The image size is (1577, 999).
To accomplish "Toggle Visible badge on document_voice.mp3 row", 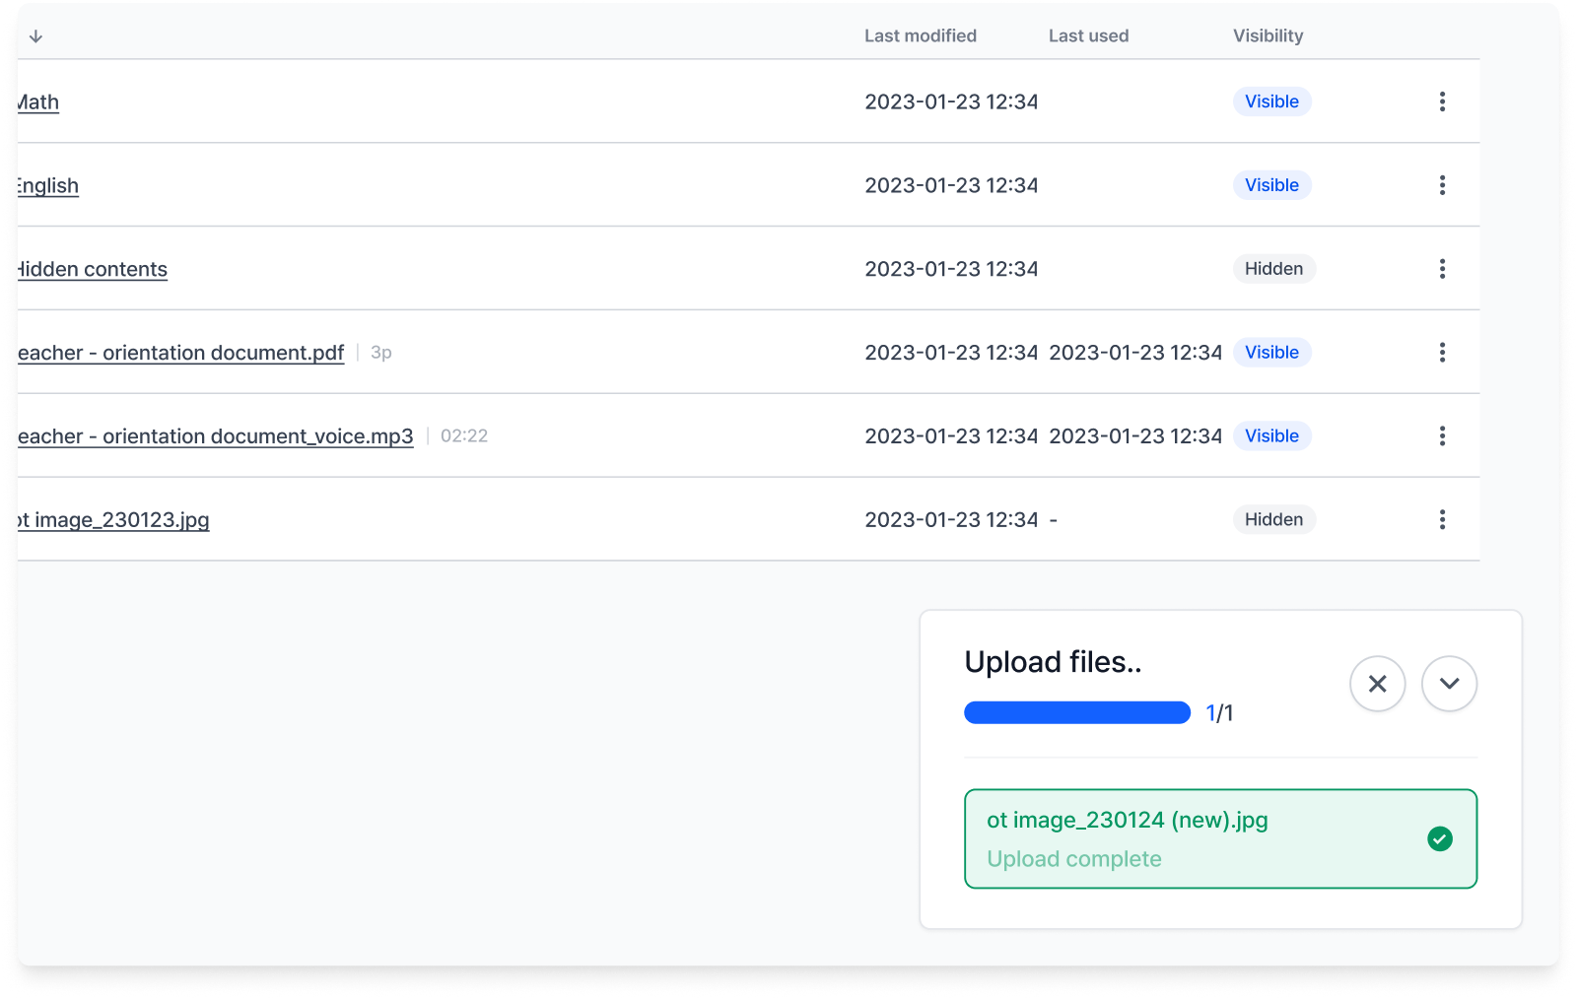I will (x=1271, y=436).
